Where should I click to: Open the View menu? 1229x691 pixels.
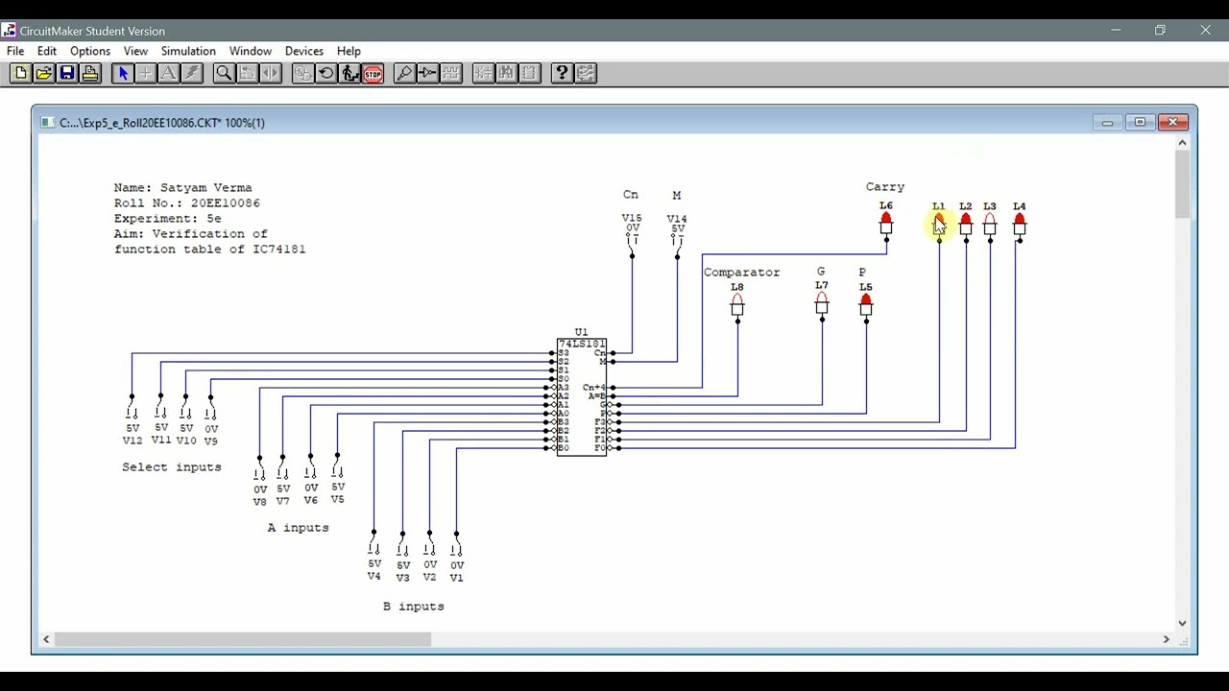[135, 51]
